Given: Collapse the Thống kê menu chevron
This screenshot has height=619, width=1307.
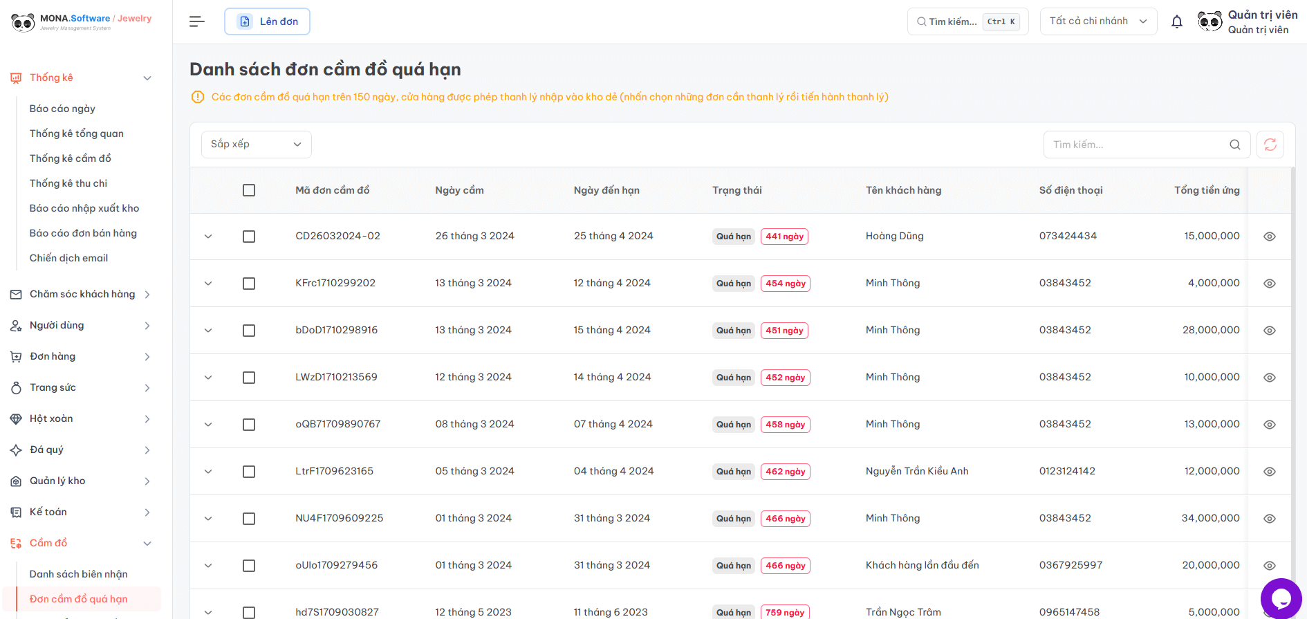Looking at the screenshot, I should coord(147,78).
